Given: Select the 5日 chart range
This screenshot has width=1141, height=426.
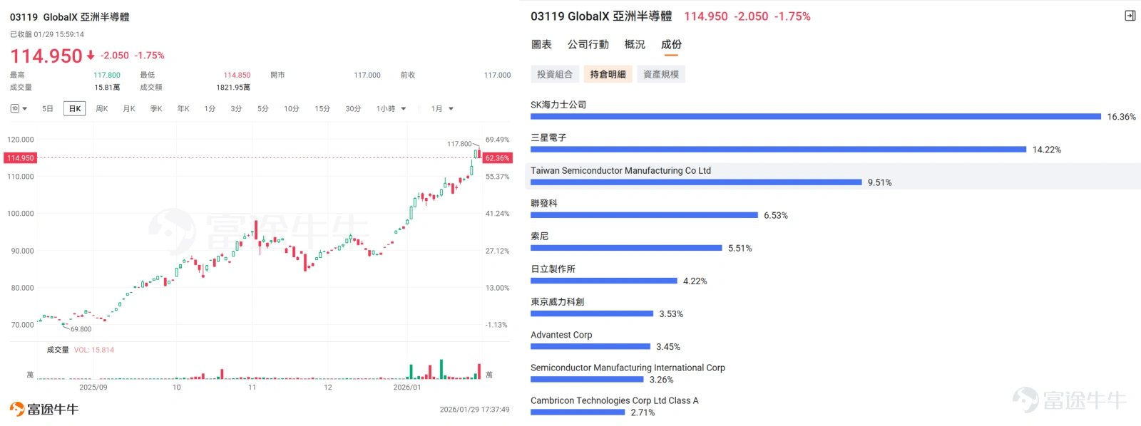Looking at the screenshot, I should coord(48,109).
